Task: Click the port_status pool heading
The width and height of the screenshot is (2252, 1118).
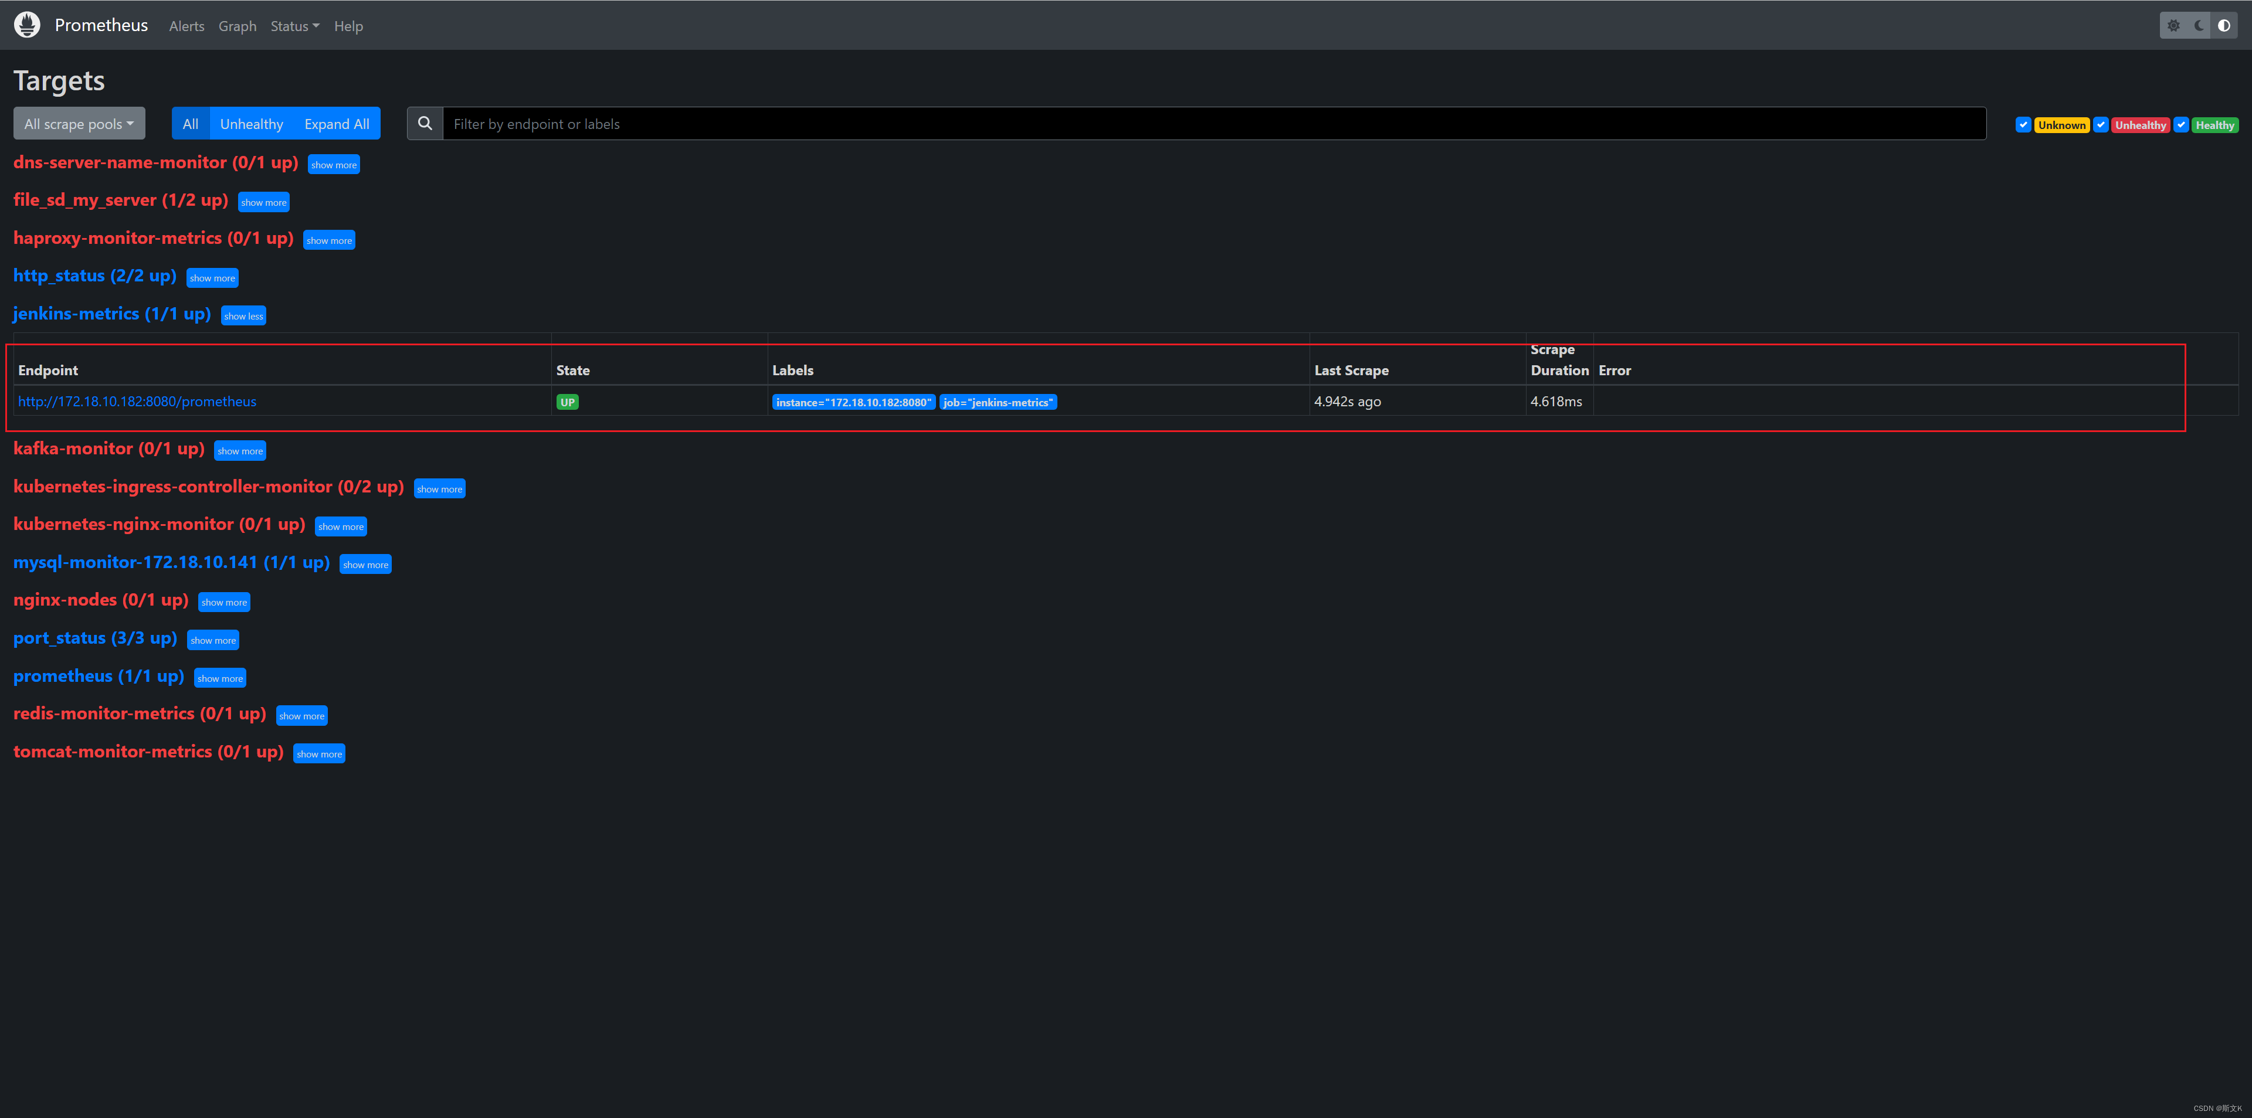Action: pyautogui.click(x=95, y=638)
